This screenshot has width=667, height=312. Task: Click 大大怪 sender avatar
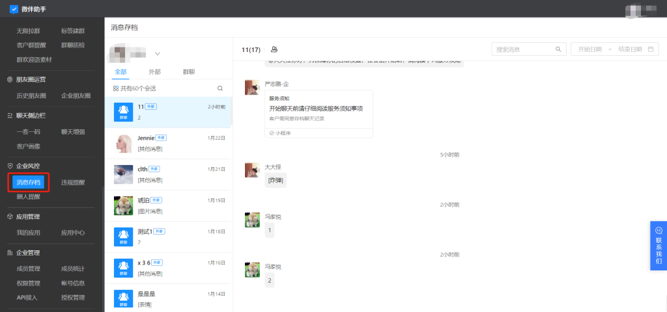point(252,170)
